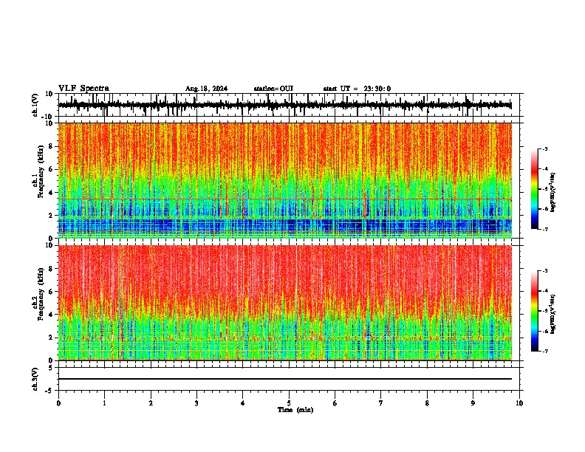The image size is (585, 452).
Task: Click the ch.1 spectrogram color scale bar
Action: tap(535, 189)
